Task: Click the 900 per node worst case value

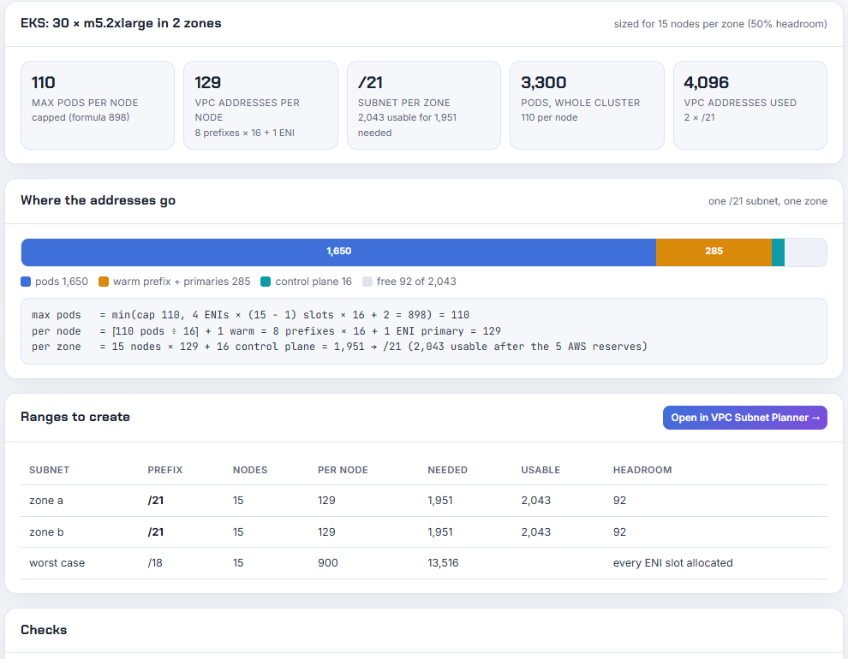Action: [328, 563]
